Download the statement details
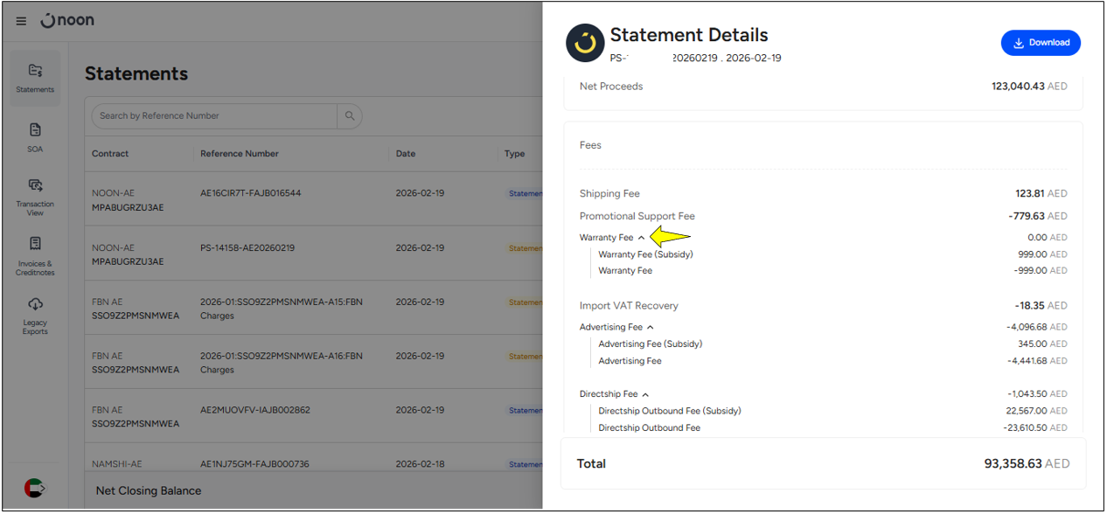The width and height of the screenshot is (1107, 514). [x=1041, y=43]
